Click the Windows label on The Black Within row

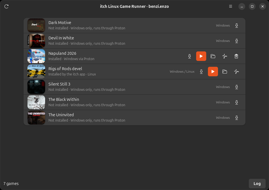tap(223, 102)
